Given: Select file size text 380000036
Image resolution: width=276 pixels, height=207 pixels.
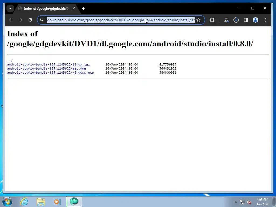Looking at the screenshot, I should click(168, 73).
